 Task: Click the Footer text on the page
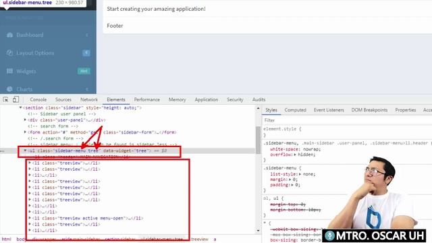[115, 26]
